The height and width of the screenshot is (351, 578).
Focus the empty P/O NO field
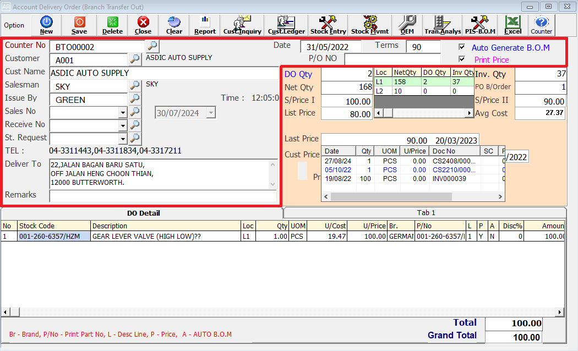pyautogui.click(x=392, y=59)
